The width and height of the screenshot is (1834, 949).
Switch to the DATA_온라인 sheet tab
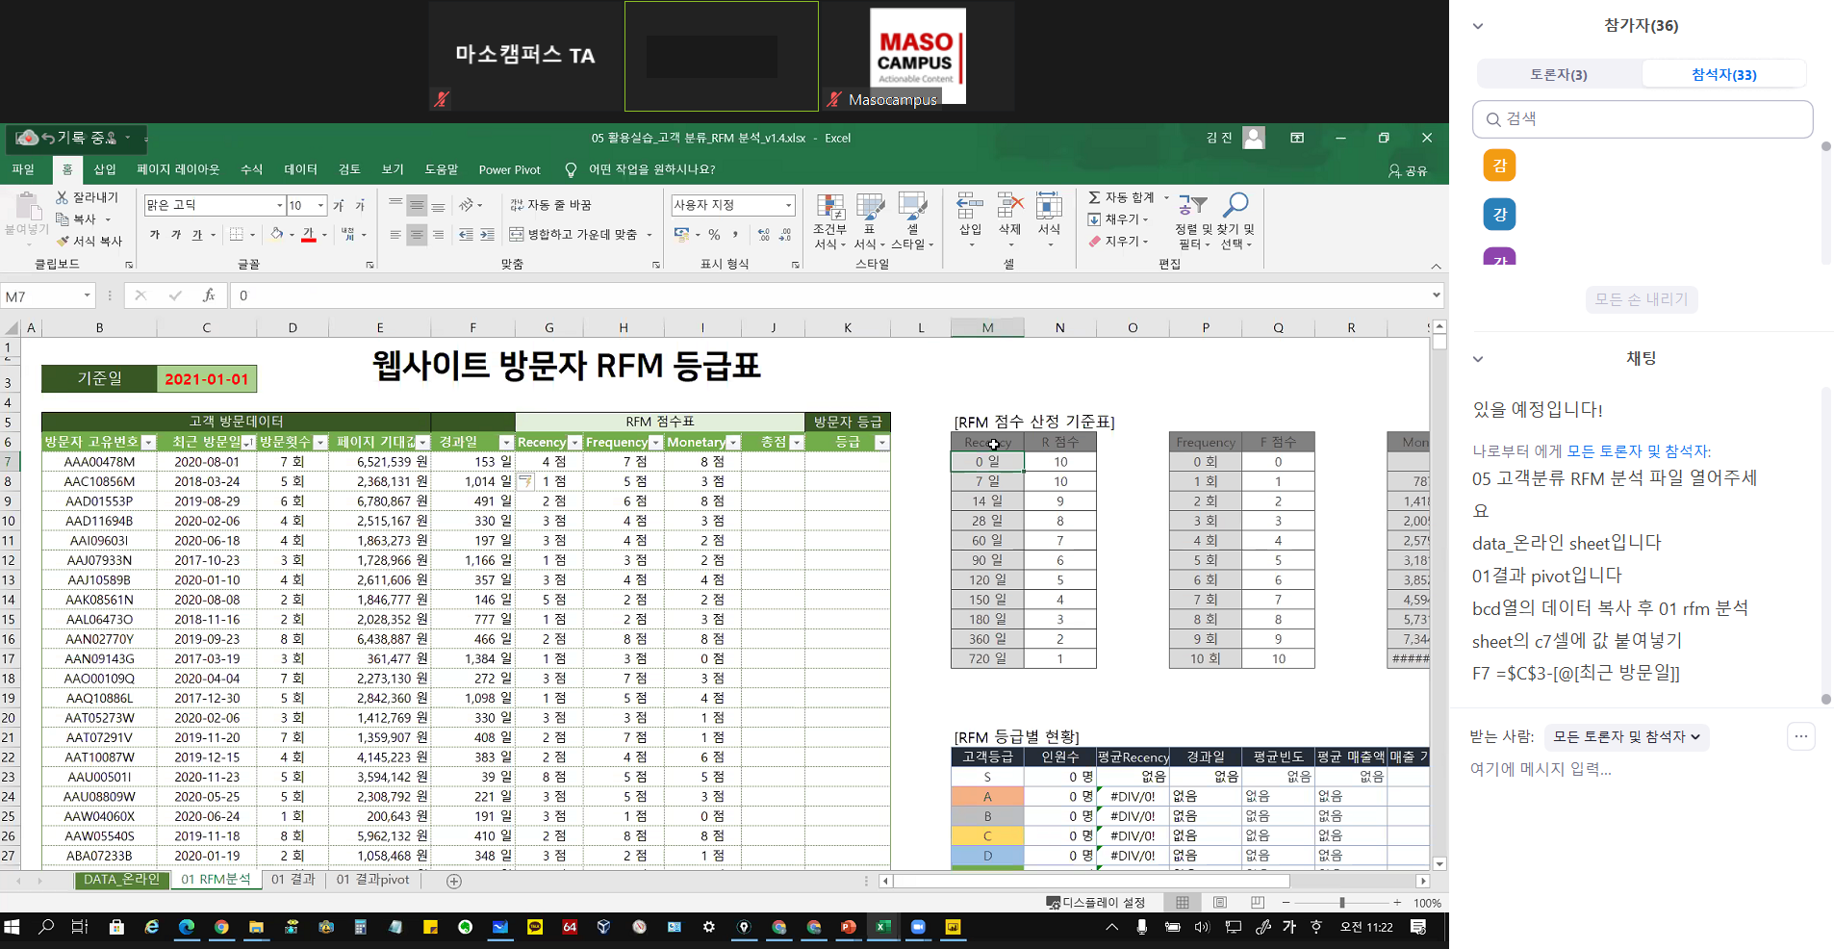click(121, 880)
